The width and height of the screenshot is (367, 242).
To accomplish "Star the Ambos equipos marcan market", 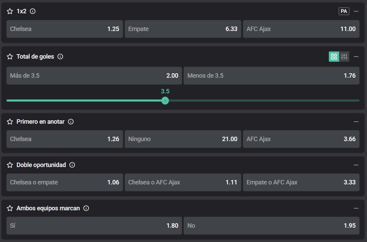I will pos(10,208).
